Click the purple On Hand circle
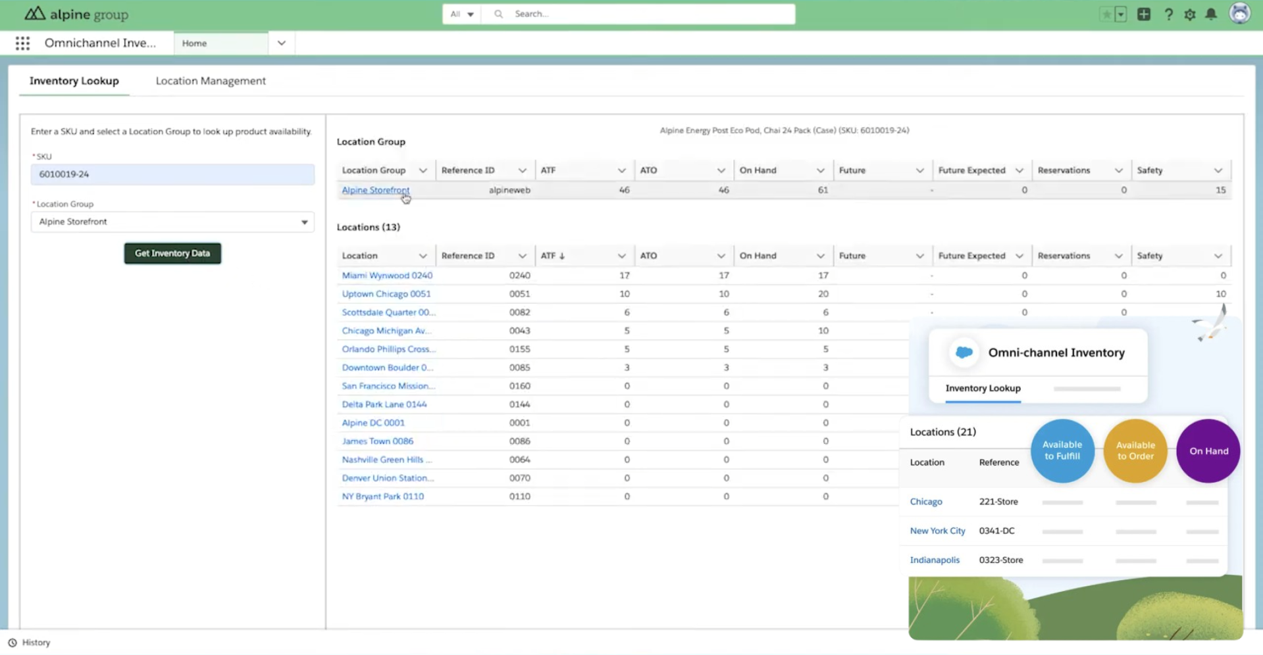The image size is (1263, 655). (x=1208, y=450)
